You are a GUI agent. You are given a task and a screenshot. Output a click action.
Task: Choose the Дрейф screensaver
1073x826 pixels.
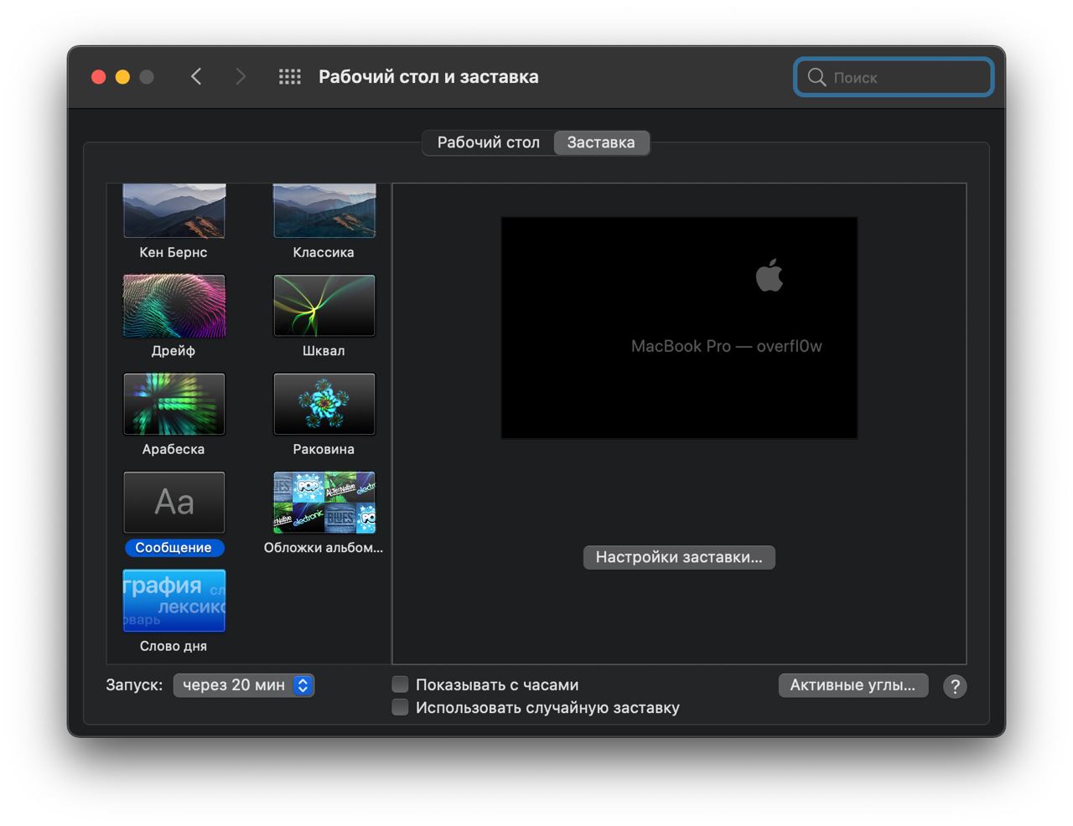pos(174,306)
